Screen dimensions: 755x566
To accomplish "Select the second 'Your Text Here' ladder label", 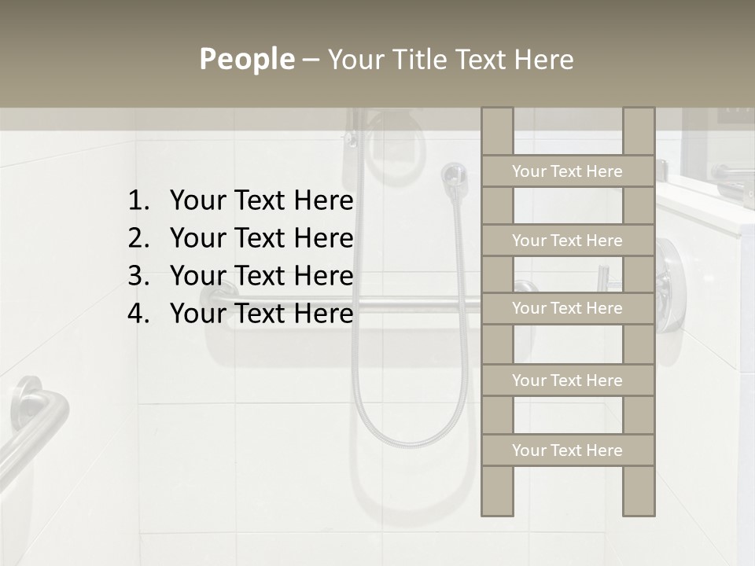I will [568, 241].
